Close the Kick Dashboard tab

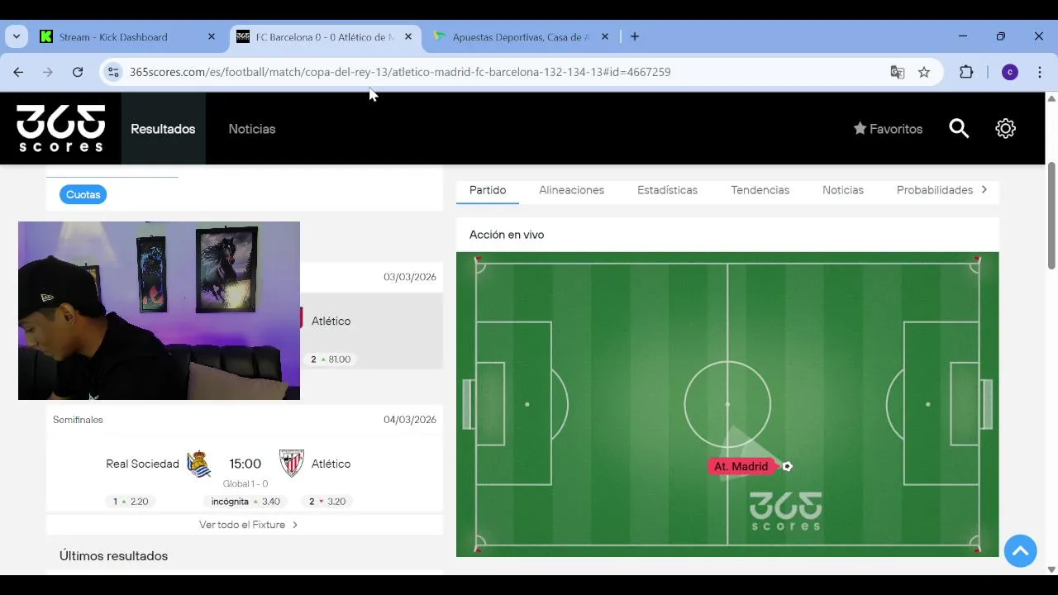tap(212, 37)
